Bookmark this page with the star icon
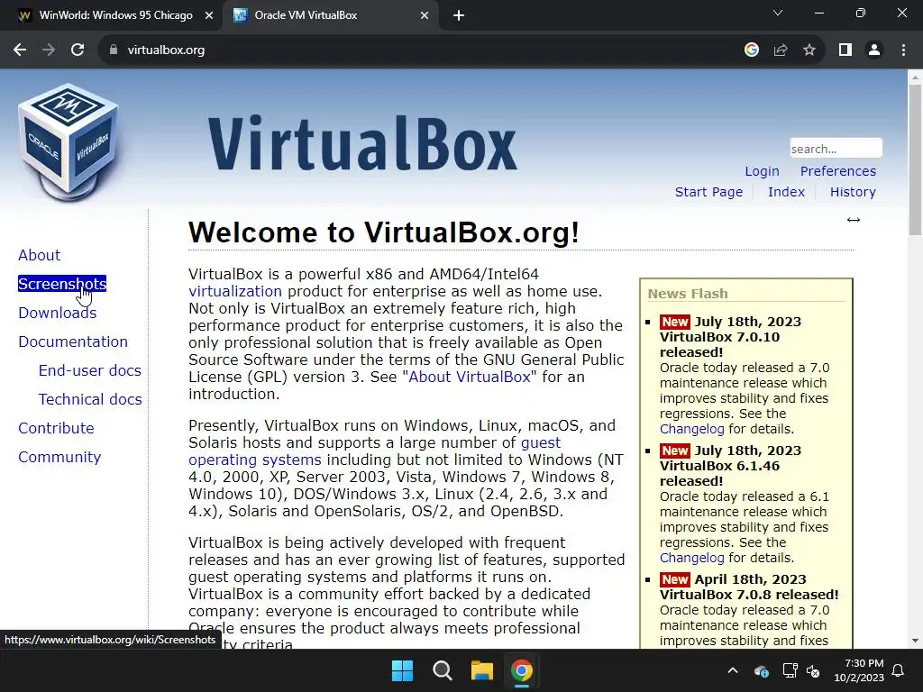923x692 pixels. click(809, 50)
